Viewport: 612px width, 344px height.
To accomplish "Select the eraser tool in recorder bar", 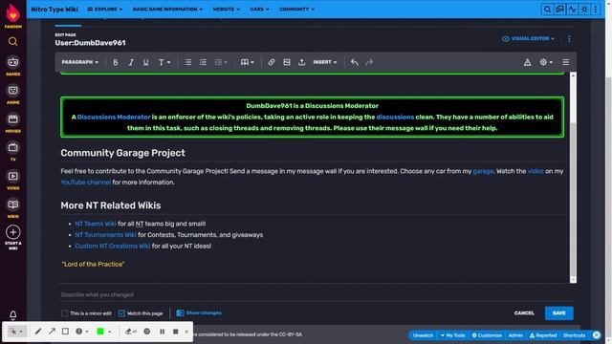I will coord(130,332).
